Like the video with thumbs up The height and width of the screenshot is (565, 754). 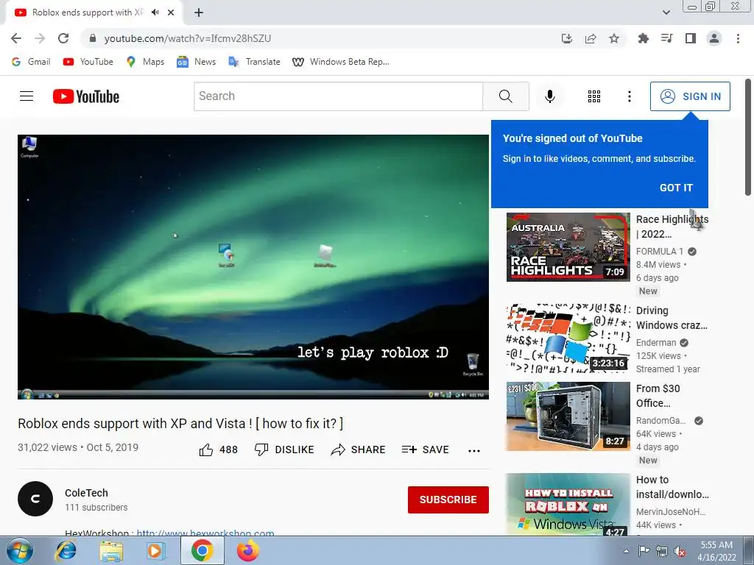218,449
